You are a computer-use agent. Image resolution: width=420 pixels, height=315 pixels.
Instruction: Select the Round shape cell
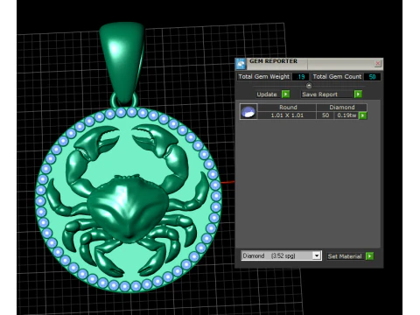288,107
